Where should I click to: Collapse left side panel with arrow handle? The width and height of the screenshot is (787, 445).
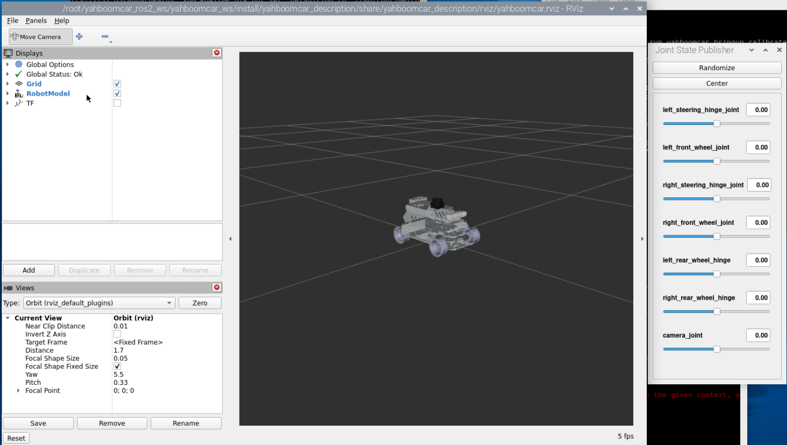point(230,239)
